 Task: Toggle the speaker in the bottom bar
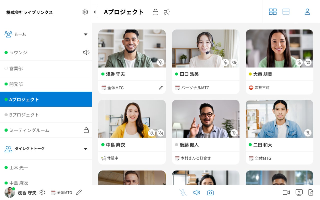click(x=196, y=192)
